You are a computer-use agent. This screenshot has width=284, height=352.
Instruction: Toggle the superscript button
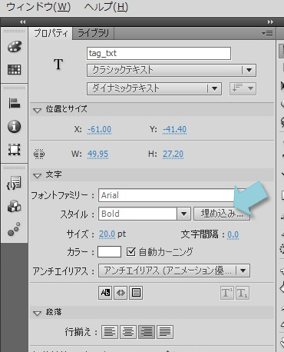227,293
